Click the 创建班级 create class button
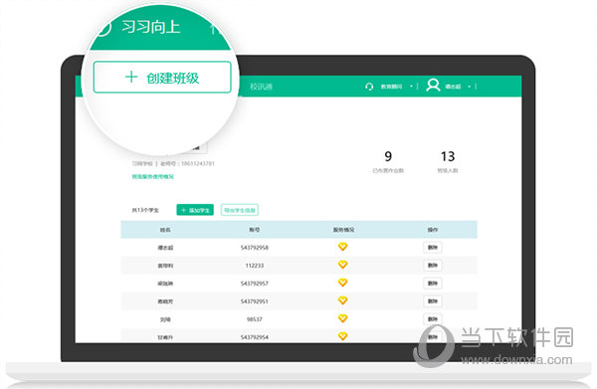597x389 pixels. [x=162, y=78]
